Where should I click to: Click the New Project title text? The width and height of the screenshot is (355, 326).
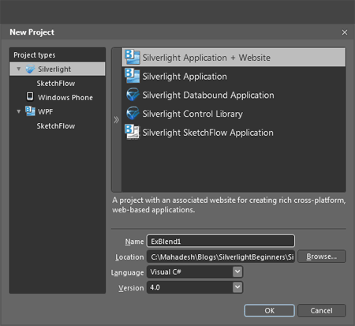click(32, 32)
